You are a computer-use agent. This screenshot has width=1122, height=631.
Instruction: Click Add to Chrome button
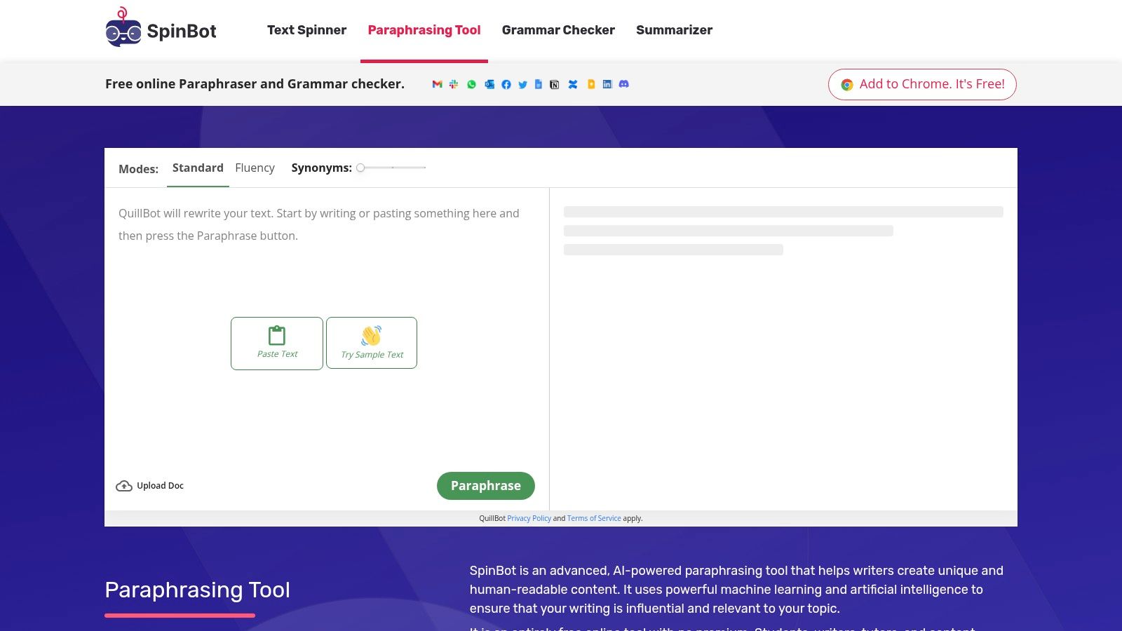[x=922, y=84]
